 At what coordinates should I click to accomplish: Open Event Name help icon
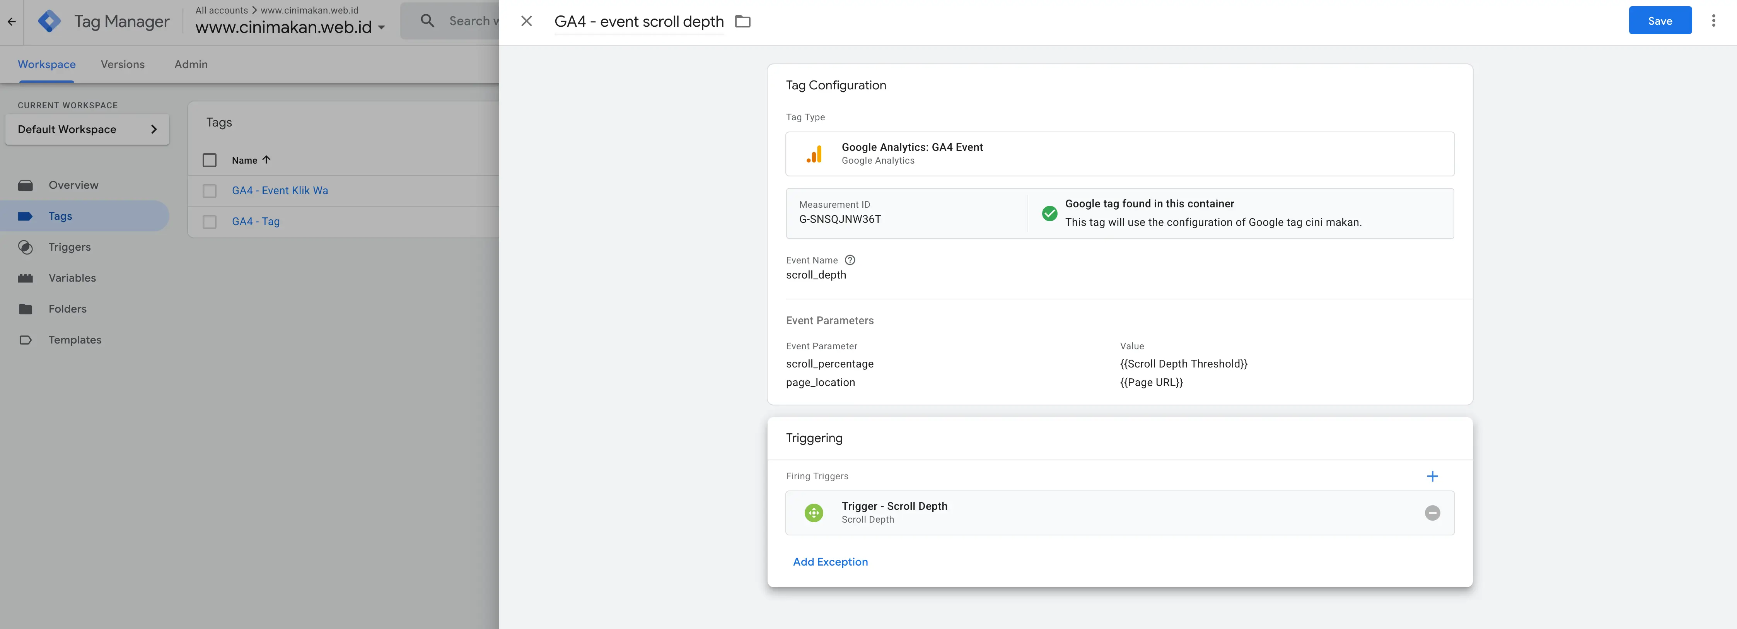click(x=850, y=260)
